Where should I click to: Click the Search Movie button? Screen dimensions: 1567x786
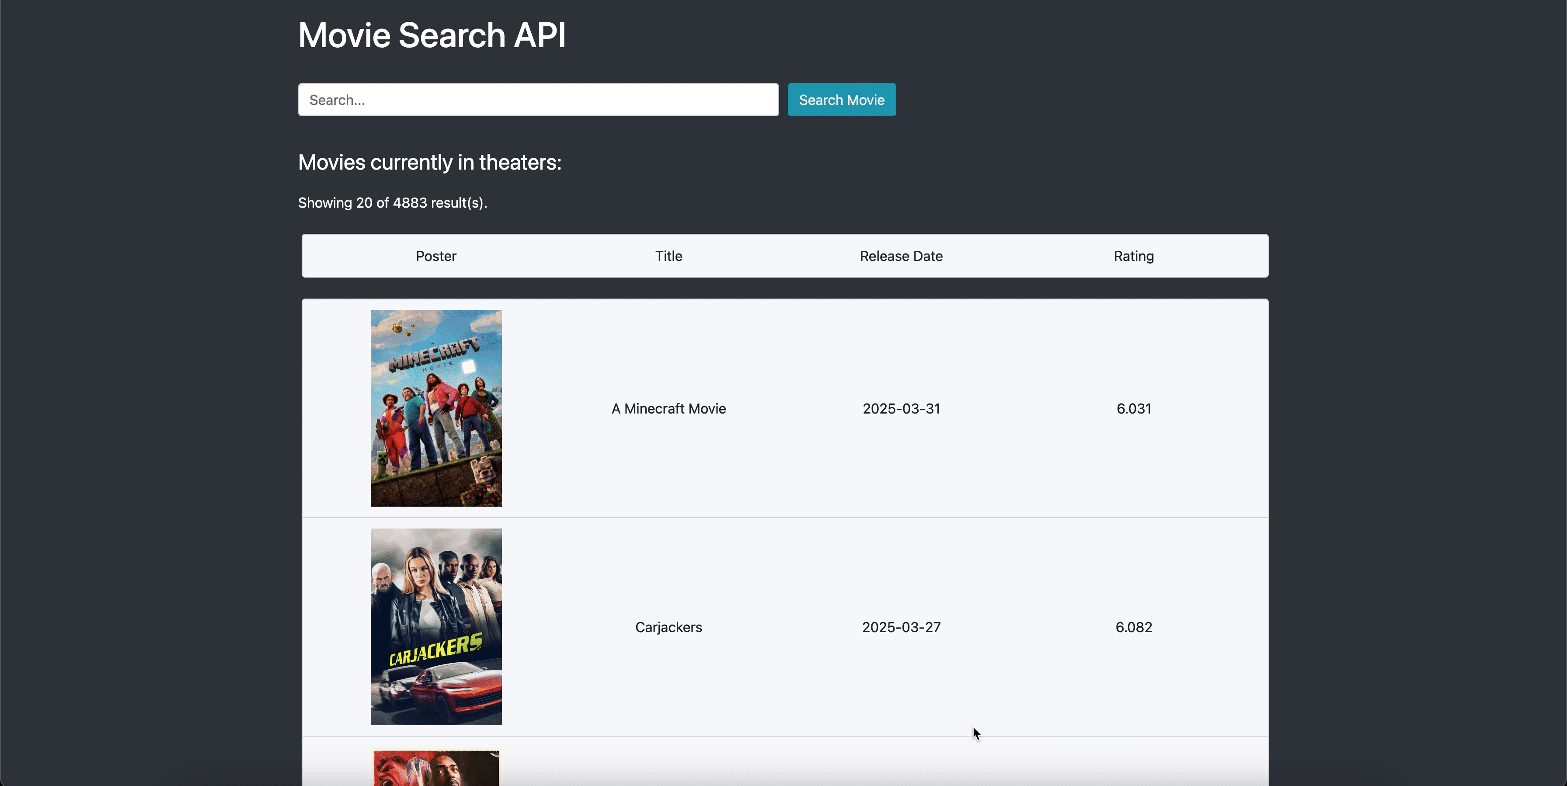tap(841, 100)
